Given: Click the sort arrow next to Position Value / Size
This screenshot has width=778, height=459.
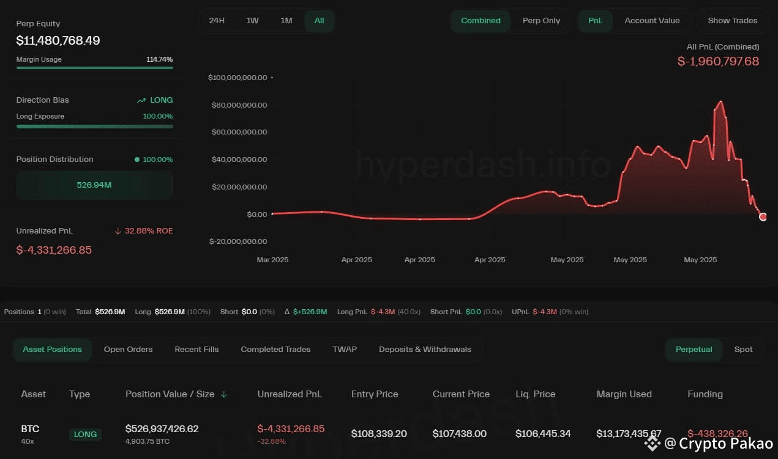Looking at the screenshot, I should [x=223, y=394].
